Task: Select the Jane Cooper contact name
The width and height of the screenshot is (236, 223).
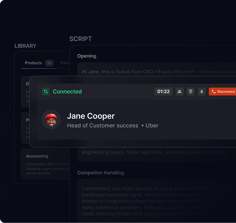Action: coord(91,116)
